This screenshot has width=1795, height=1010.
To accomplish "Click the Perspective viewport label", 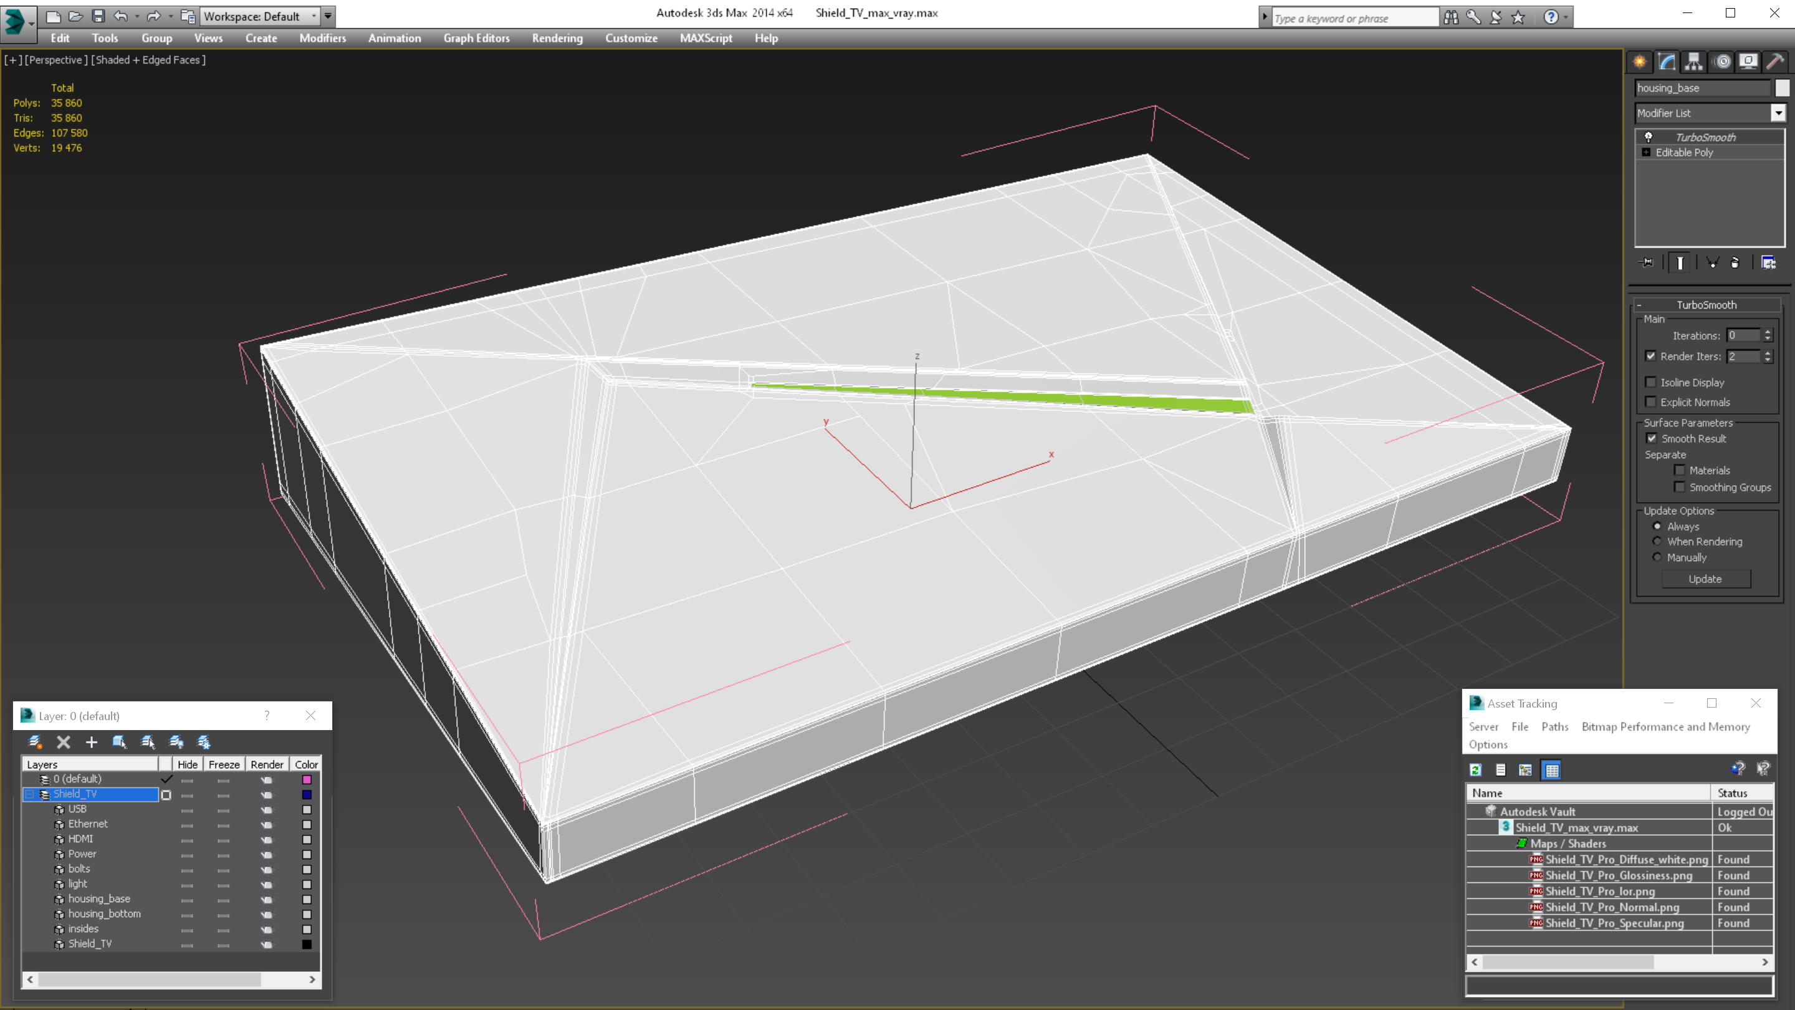I will [x=55, y=60].
